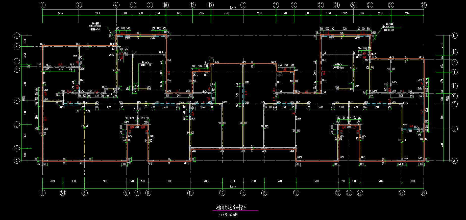Select grid bubble 2 on the top axis

tap(79, 5)
